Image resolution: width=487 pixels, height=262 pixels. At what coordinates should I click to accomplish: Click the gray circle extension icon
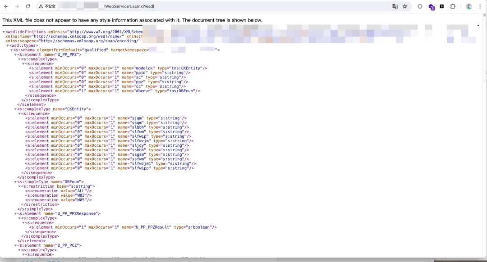tap(420, 7)
